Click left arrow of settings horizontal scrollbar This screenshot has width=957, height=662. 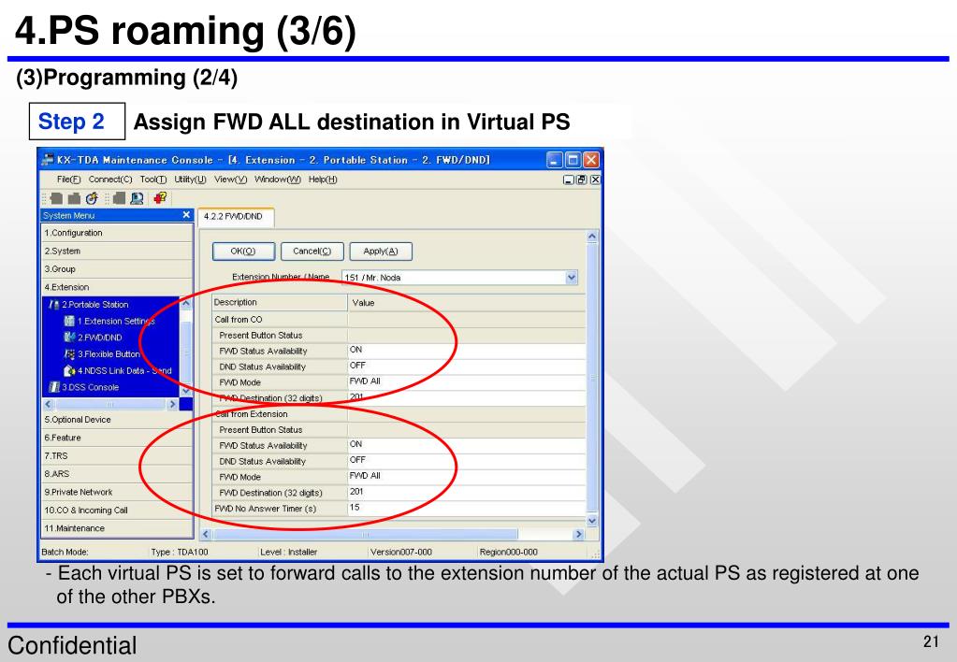[x=206, y=535]
